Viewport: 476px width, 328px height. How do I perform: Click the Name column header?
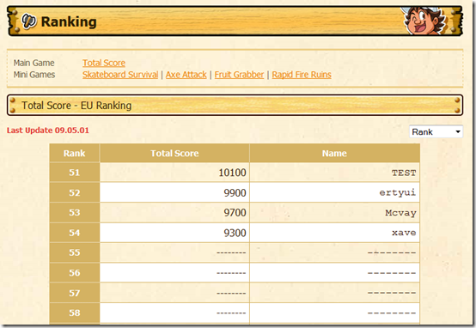tap(334, 153)
